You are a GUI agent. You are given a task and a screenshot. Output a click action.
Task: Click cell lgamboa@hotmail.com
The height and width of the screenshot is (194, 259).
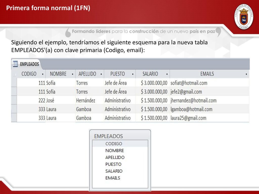(x=209, y=109)
